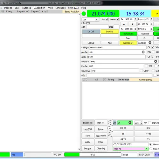
Task: Adjust the 225 Min spinner
Action: (141, 123)
